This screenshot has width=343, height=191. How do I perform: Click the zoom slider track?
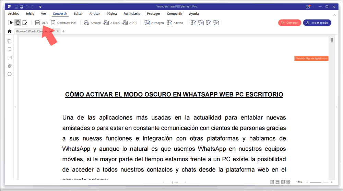pos(319,182)
